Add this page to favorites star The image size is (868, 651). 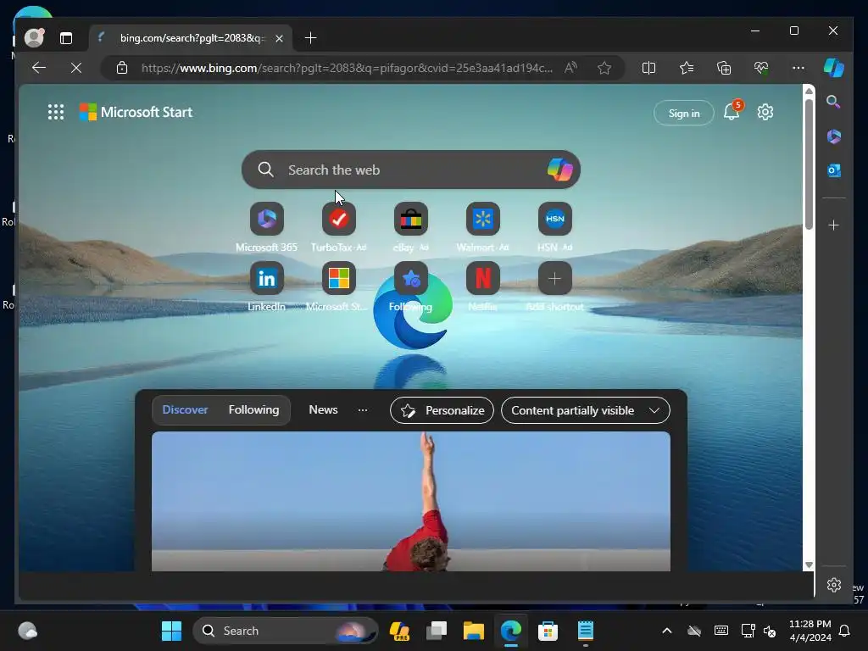pyautogui.click(x=604, y=68)
